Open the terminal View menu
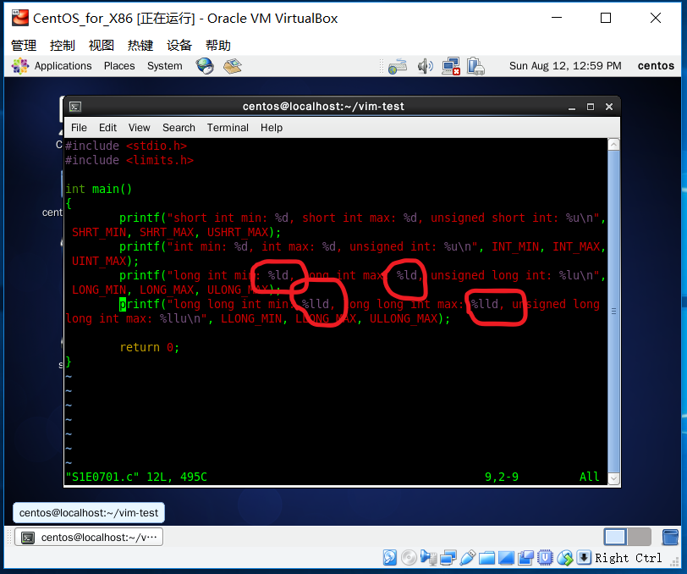This screenshot has width=687, height=574. click(x=139, y=128)
